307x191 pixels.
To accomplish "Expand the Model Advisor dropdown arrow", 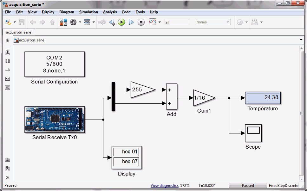I will pyautogui.click(x=246, y=22).
